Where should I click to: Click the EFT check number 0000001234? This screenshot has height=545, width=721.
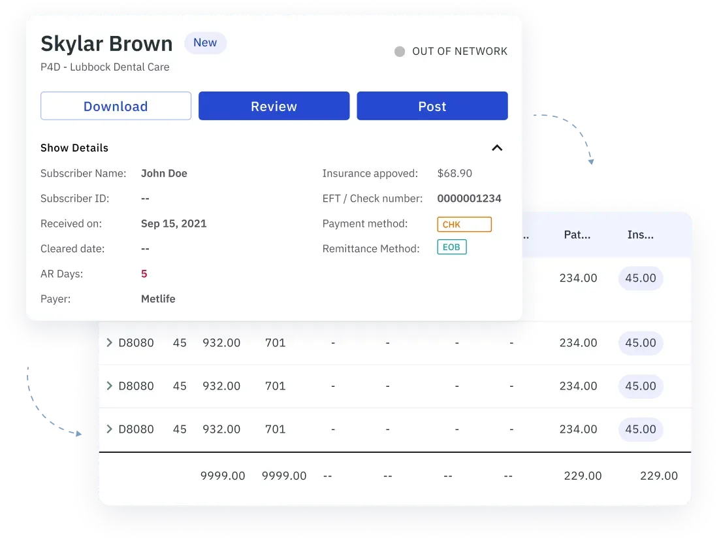click(x=469, y=199)
